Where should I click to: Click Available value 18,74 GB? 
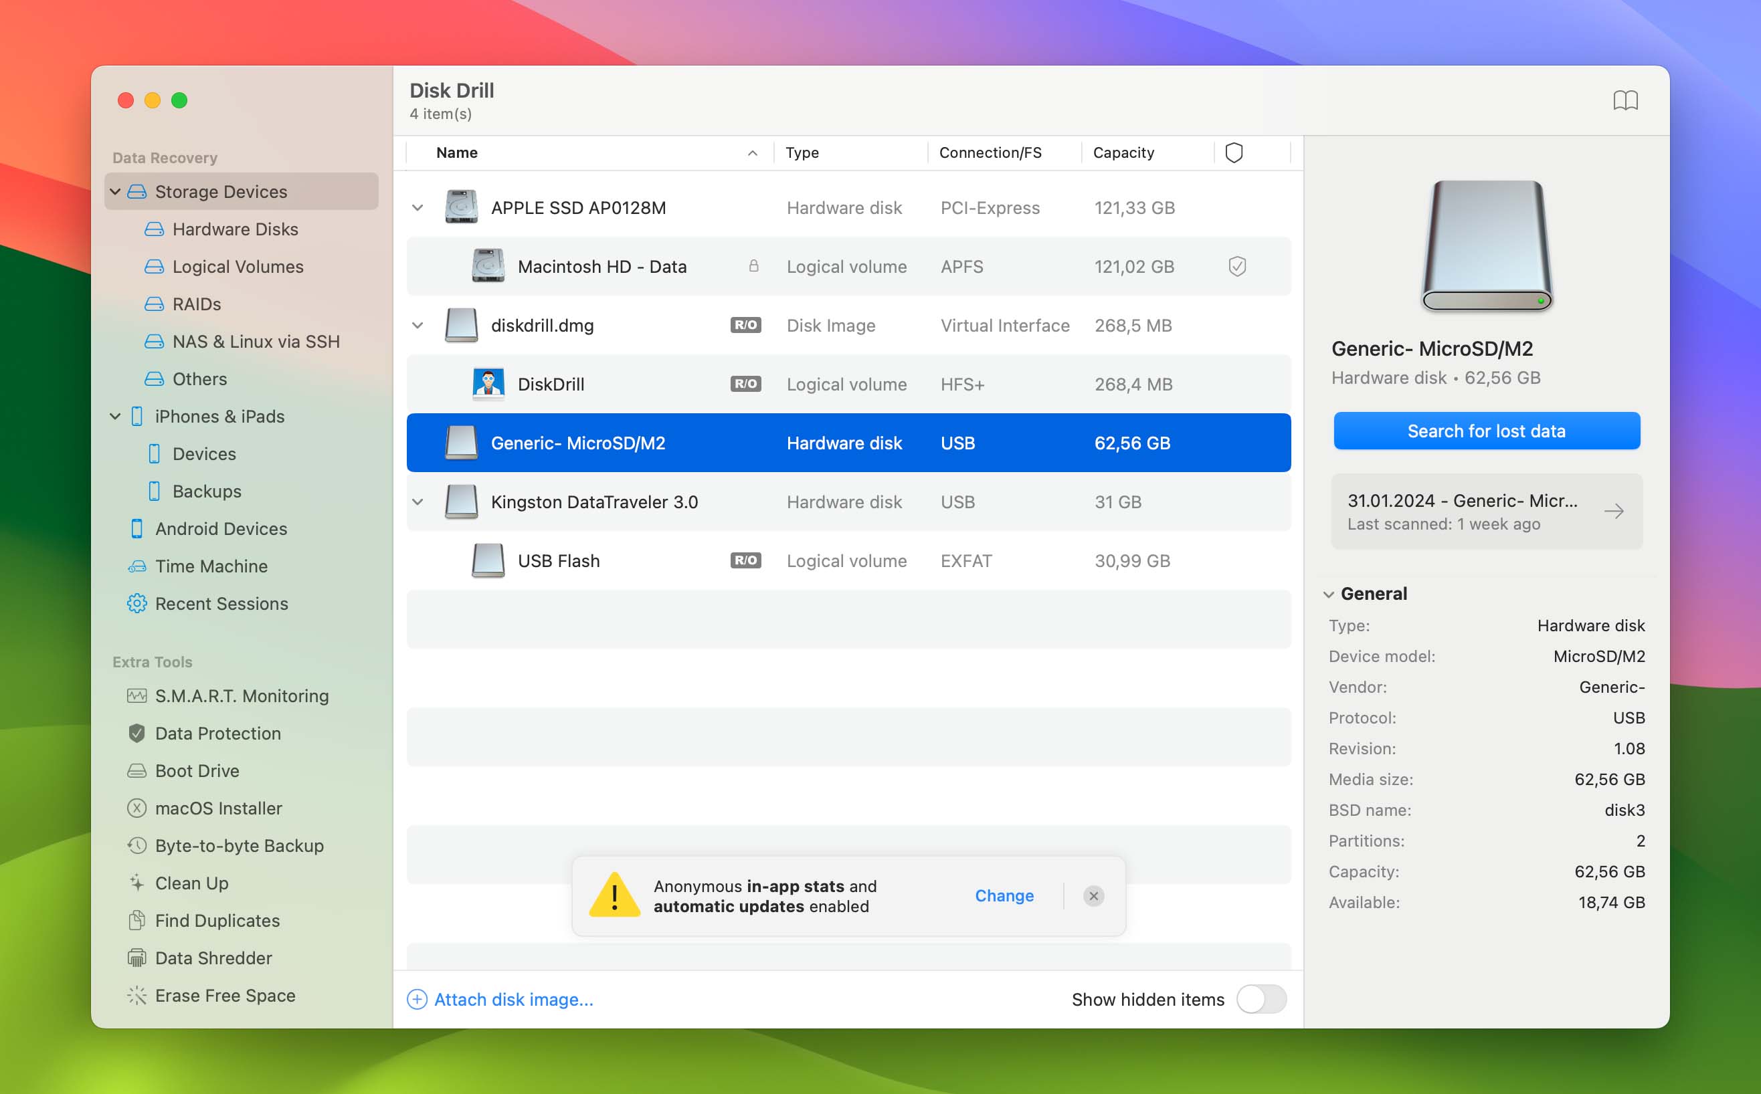[1611, 902]
